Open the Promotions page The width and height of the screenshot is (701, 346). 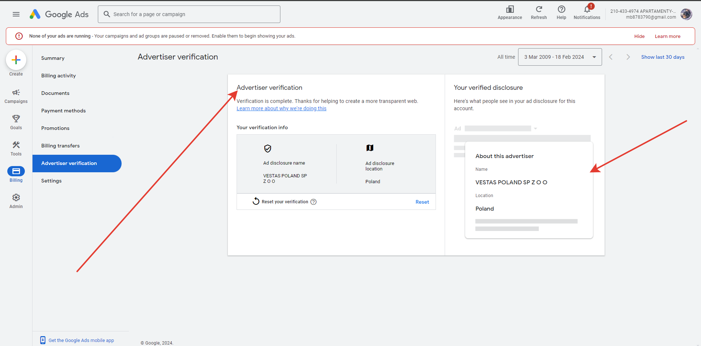(x=55, y=128)
